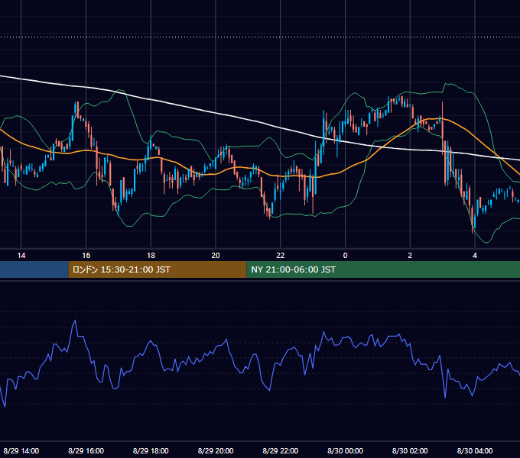The width and height of the screenshot is (520, 458).
Task: Click the 8/30 04:00 date label
Action: 475,450
